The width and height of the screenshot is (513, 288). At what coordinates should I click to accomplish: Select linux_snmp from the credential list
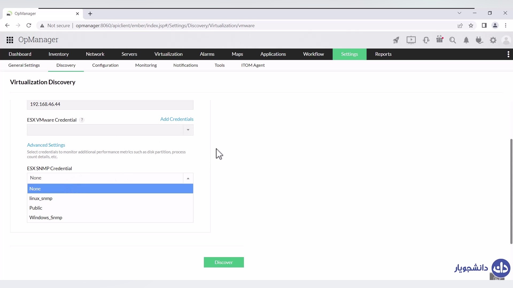coord(41,198)
